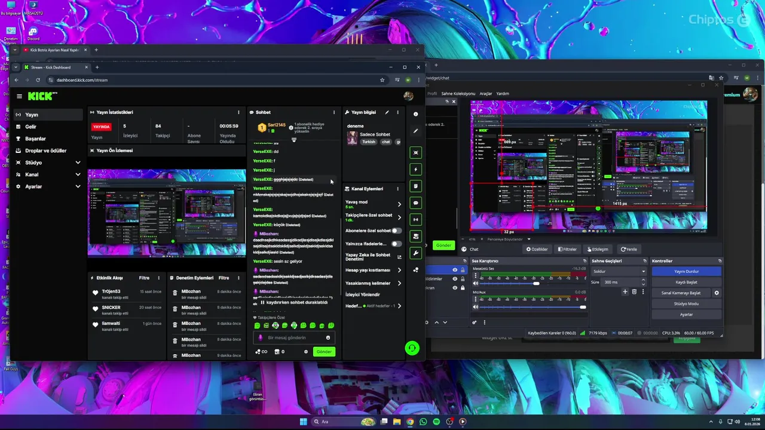Adjust Masaüstü Ses volume slider
The height and width of the screenshot is (430, 765).
533,284
